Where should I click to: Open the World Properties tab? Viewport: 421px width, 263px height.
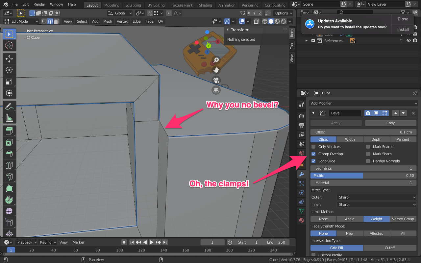pyautogui.click(x=302, y=153)
